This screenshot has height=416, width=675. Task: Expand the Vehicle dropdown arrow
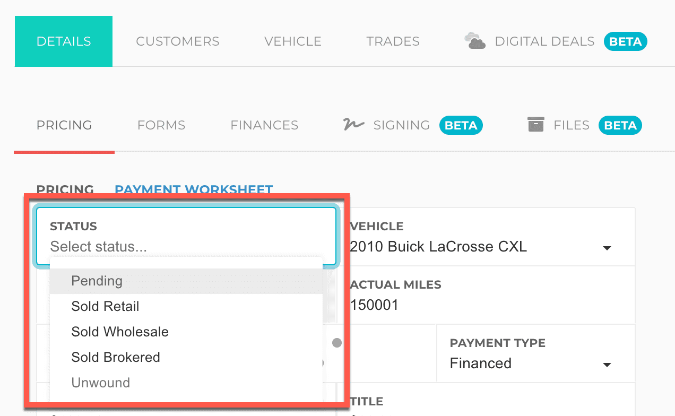click(x=607, y=248)
